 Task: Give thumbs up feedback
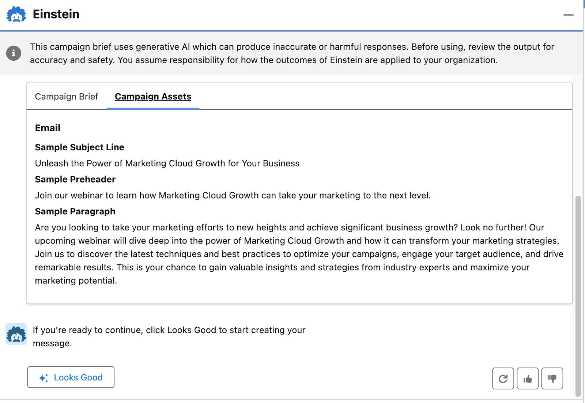(528, 378)
